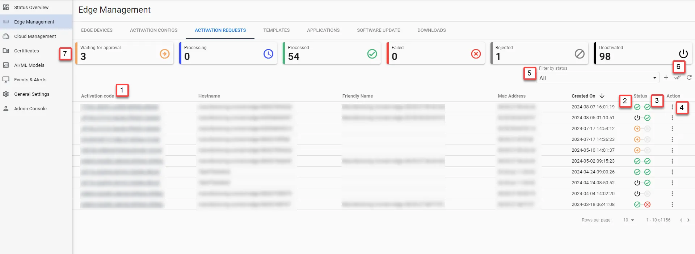This screenshot has width=695, height=254.
Task: Click the Processed count card
Action: point(332,53)
